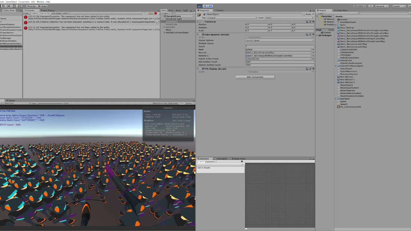Open the Spawn Options dropdown
Viewport: 411px width, 231px height.
pyautogui.click(x=279, y=40)
